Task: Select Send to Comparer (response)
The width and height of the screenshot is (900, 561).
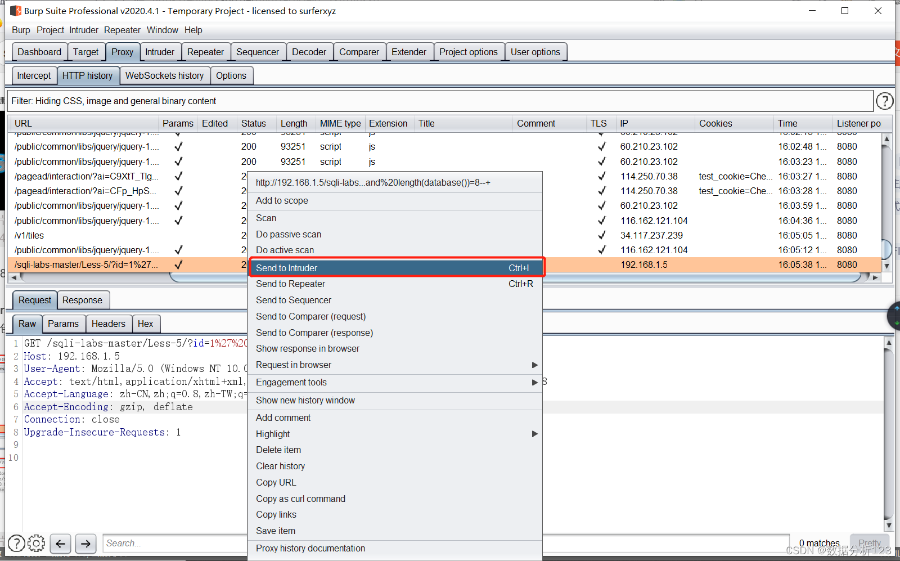Action: pyautogui.click(x=395, y=333)
